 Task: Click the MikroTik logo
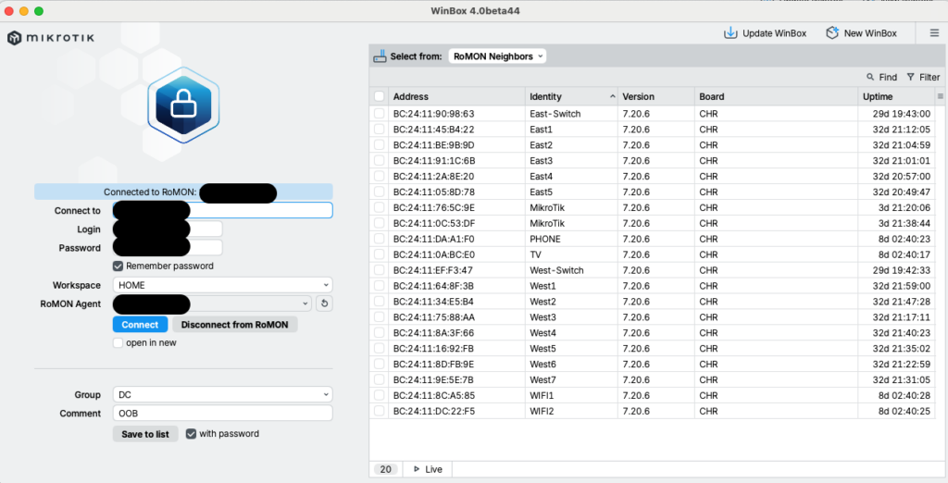click(x=51, y=38)
